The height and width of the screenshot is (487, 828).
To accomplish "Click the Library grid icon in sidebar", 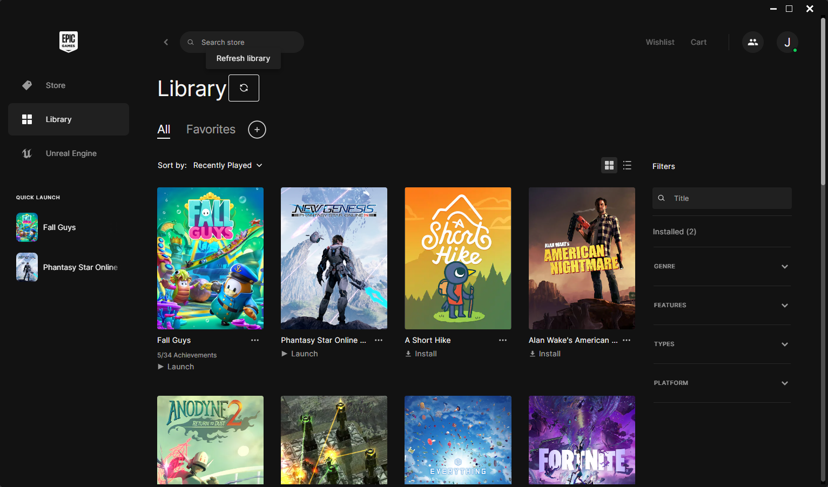I will coord(27,119).
